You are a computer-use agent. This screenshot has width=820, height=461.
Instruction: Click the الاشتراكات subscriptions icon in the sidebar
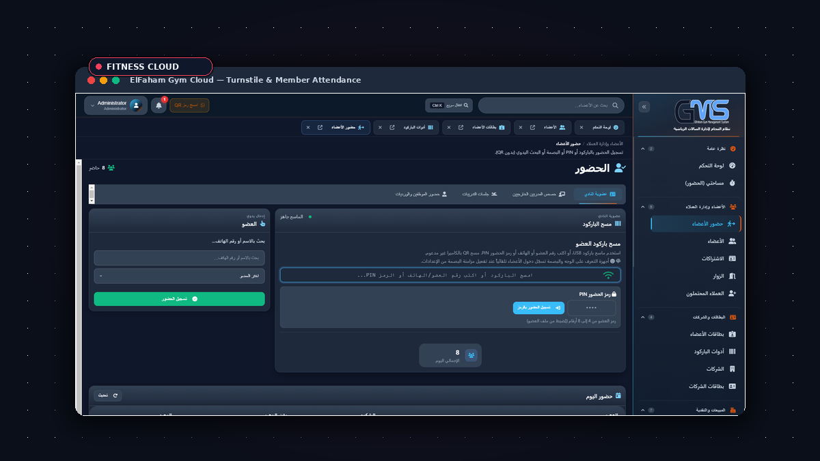pos(733,259)
